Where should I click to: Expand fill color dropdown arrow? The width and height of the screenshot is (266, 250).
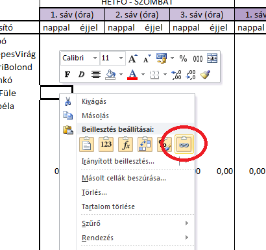coord(121,75)
